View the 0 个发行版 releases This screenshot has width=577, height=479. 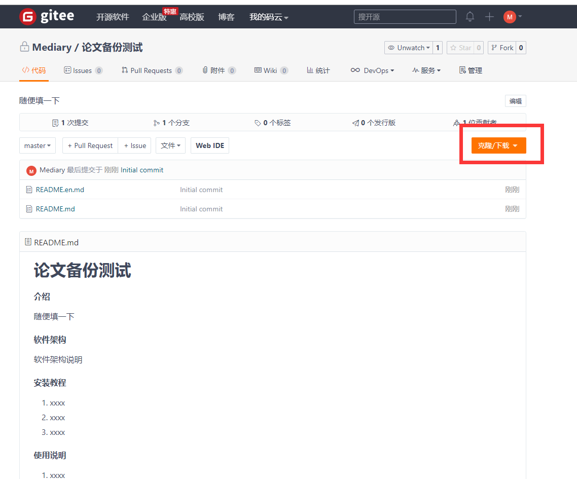click(374, 123)
